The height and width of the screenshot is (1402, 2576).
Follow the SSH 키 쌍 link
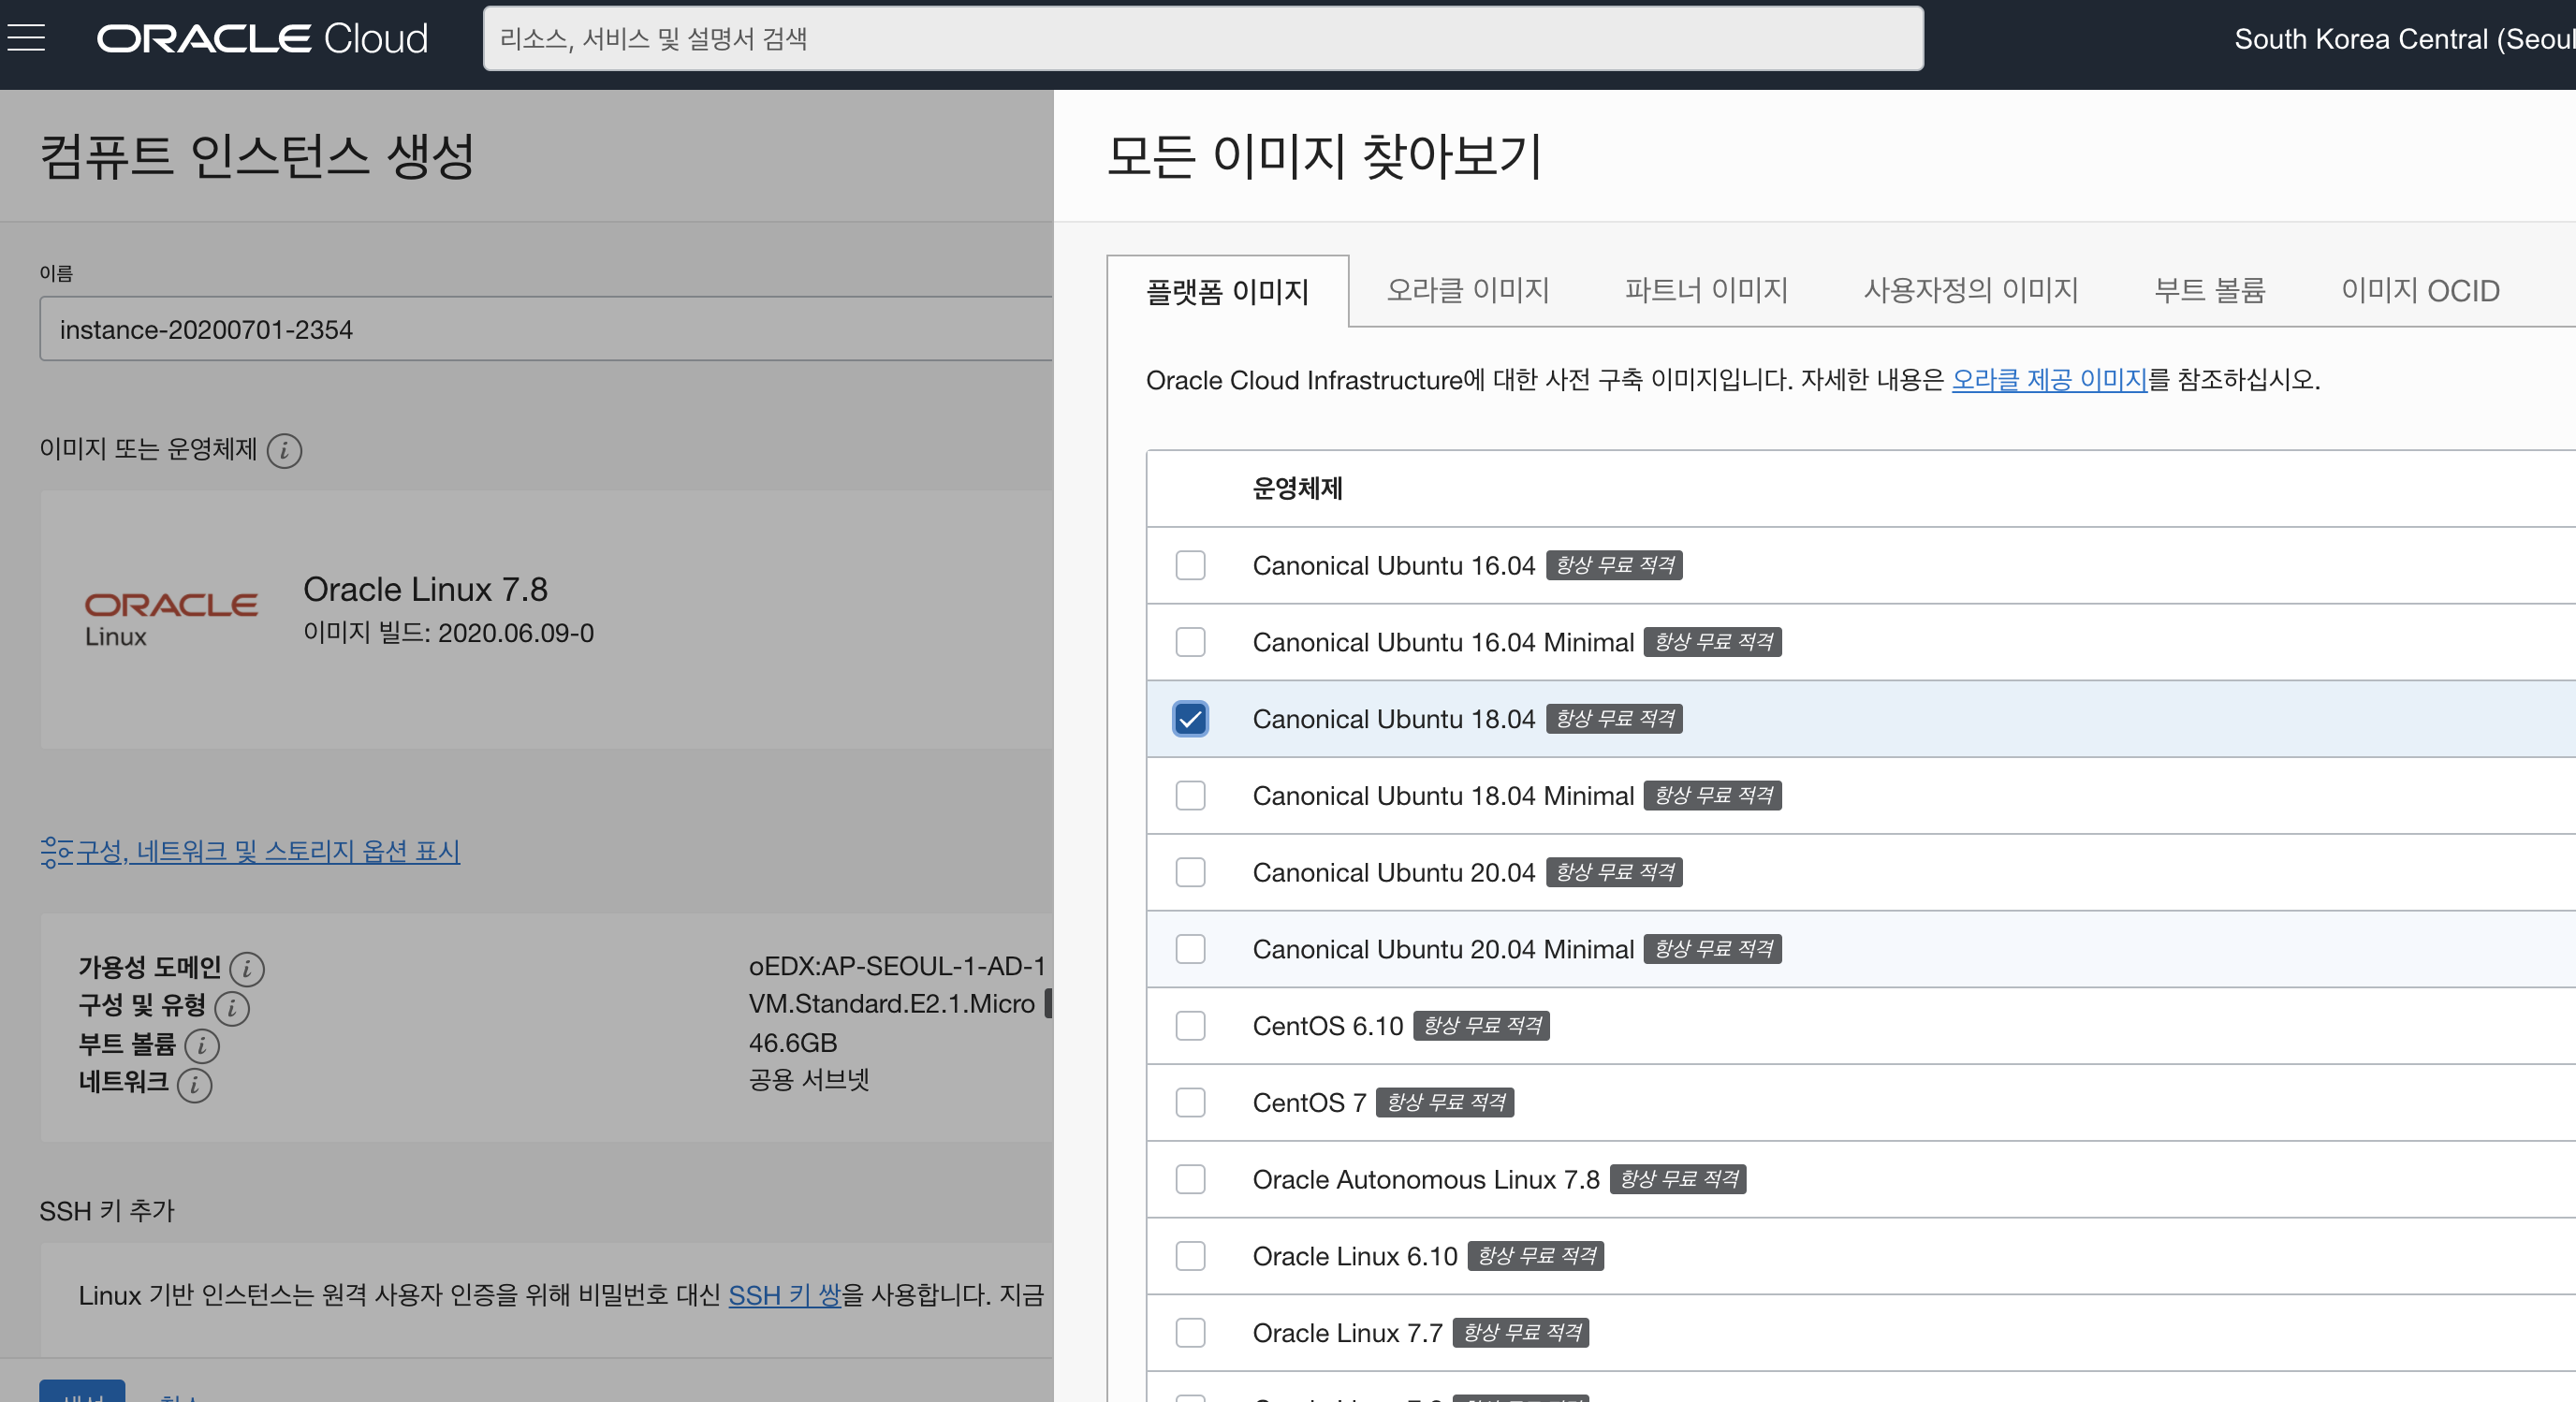point(784,1295)
